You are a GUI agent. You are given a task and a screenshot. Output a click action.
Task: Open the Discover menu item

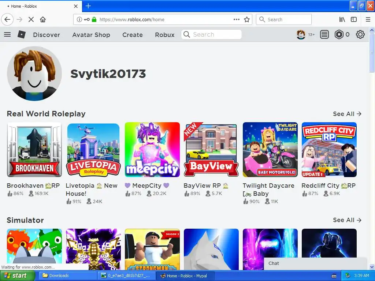[x=47, y=35]
